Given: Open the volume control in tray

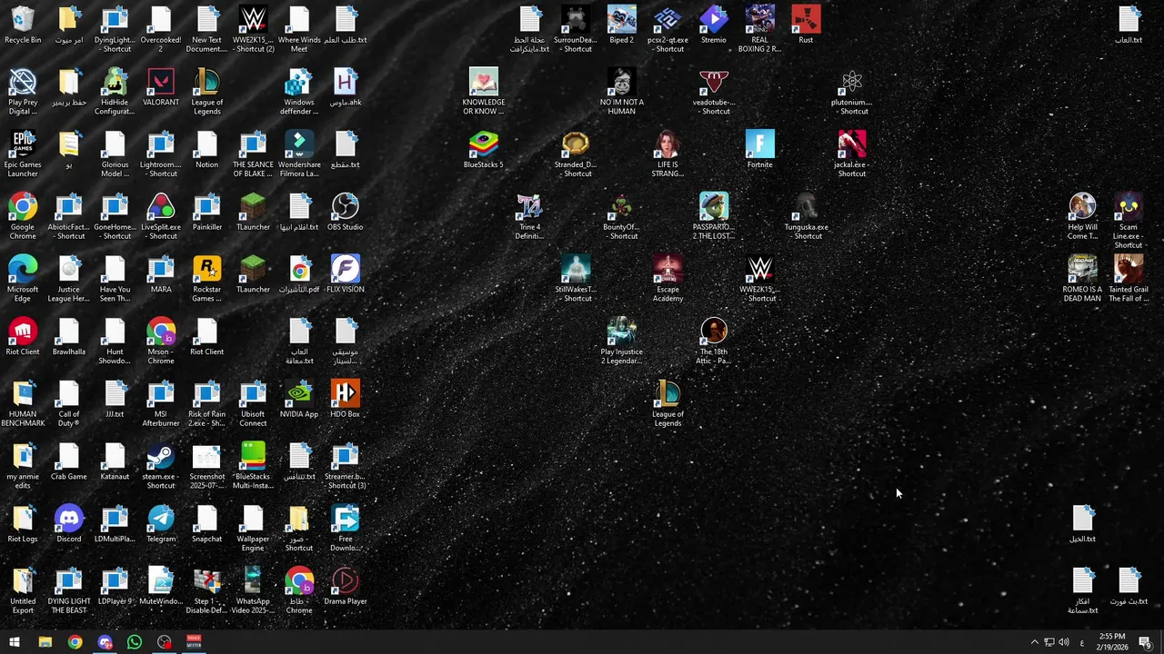Looking at the screenshot, I should 1064,642.
